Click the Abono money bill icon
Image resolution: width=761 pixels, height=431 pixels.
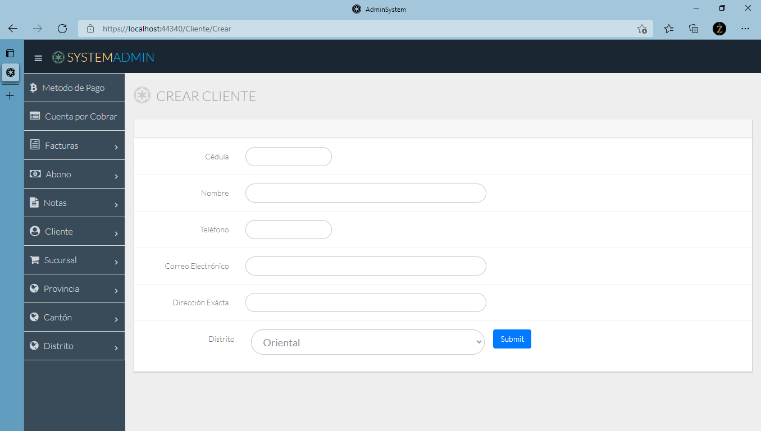point(35,174)
